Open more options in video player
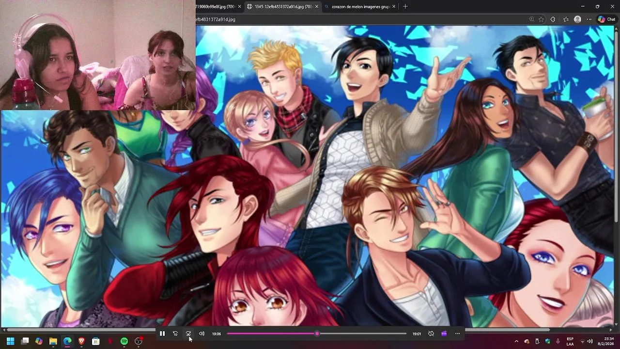Viewport: 620px width, 349px height. point(457,333)
